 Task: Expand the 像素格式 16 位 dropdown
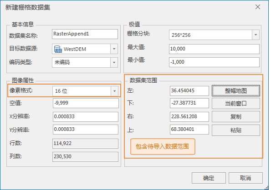point(114,91)
